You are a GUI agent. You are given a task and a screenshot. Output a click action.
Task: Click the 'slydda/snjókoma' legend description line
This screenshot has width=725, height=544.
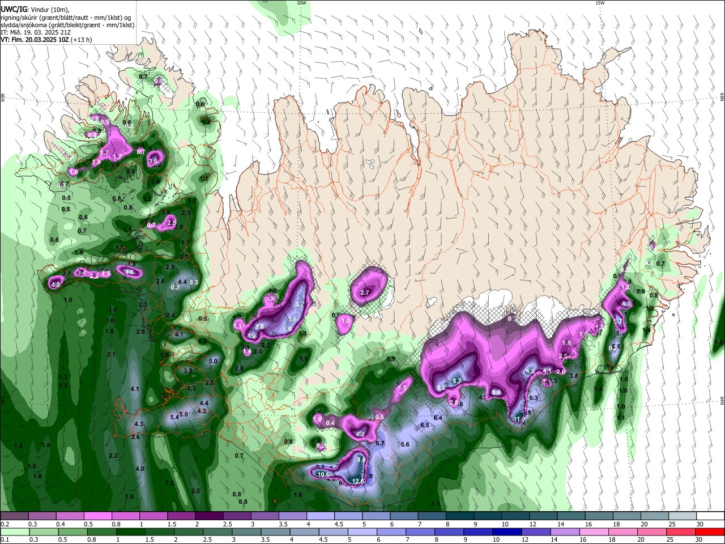point(67,25)
